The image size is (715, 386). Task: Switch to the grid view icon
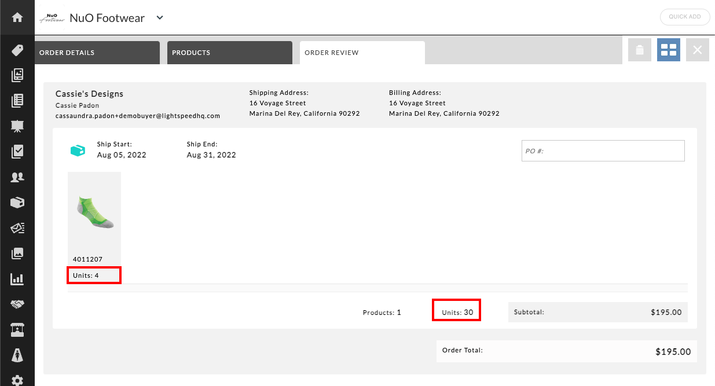click(669, 50)
